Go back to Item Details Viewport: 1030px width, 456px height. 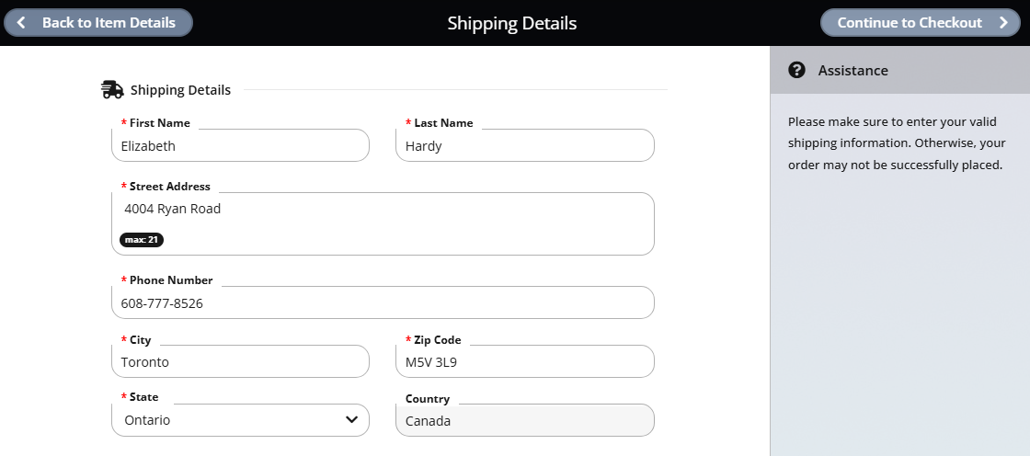pos(98,22)
